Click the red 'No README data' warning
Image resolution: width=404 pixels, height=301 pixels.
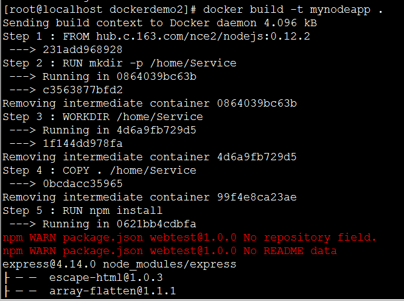(169, 250)
